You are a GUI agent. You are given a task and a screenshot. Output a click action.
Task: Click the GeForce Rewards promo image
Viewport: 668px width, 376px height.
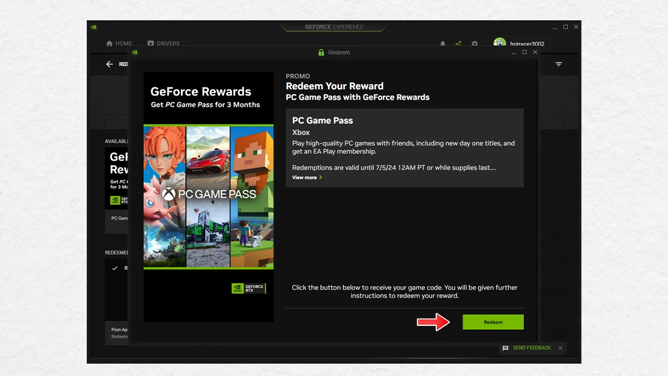(x=208, y=197)
